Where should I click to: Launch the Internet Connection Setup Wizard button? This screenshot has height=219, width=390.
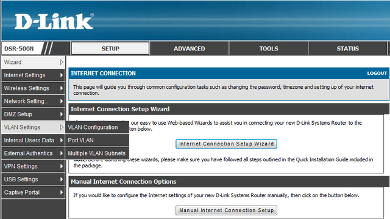pyautogui.click(x=226, y=144)
